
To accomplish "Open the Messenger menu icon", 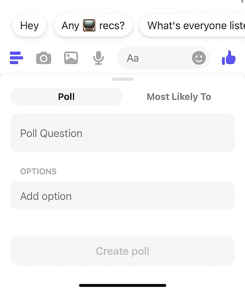I will (x=16, y=58).
